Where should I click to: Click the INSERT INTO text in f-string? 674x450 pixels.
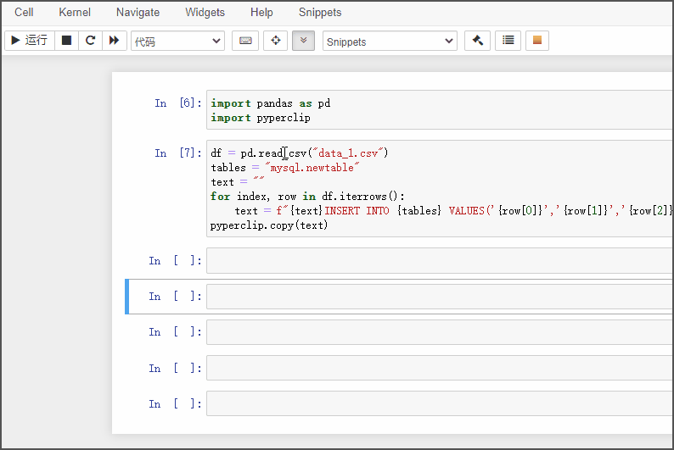[x=357, y=211]
